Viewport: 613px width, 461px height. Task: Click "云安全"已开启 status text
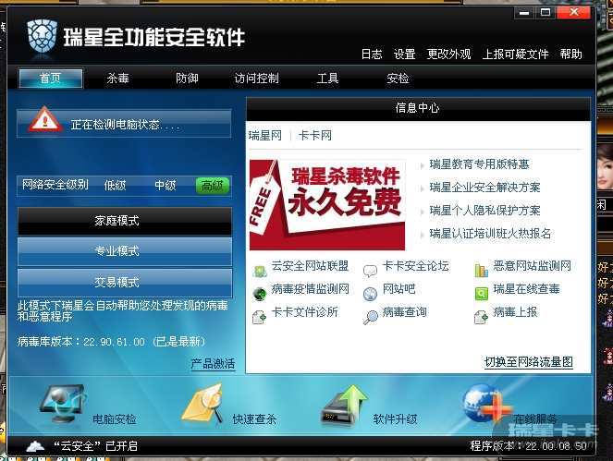pyautogui.click(x=95, y=446)
